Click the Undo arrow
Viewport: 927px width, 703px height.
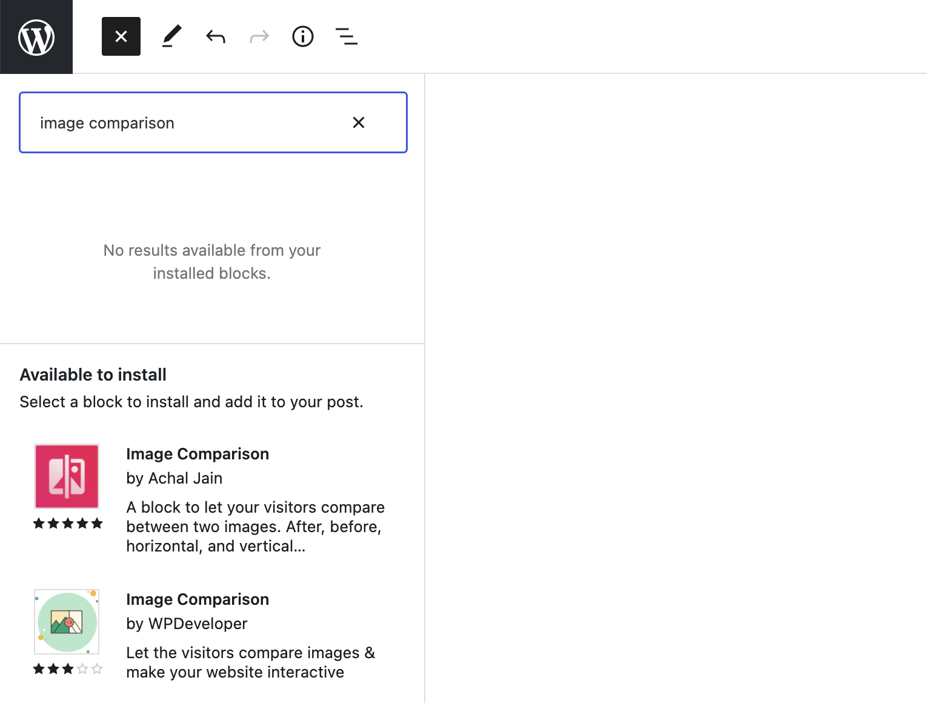tap(215, 36)
